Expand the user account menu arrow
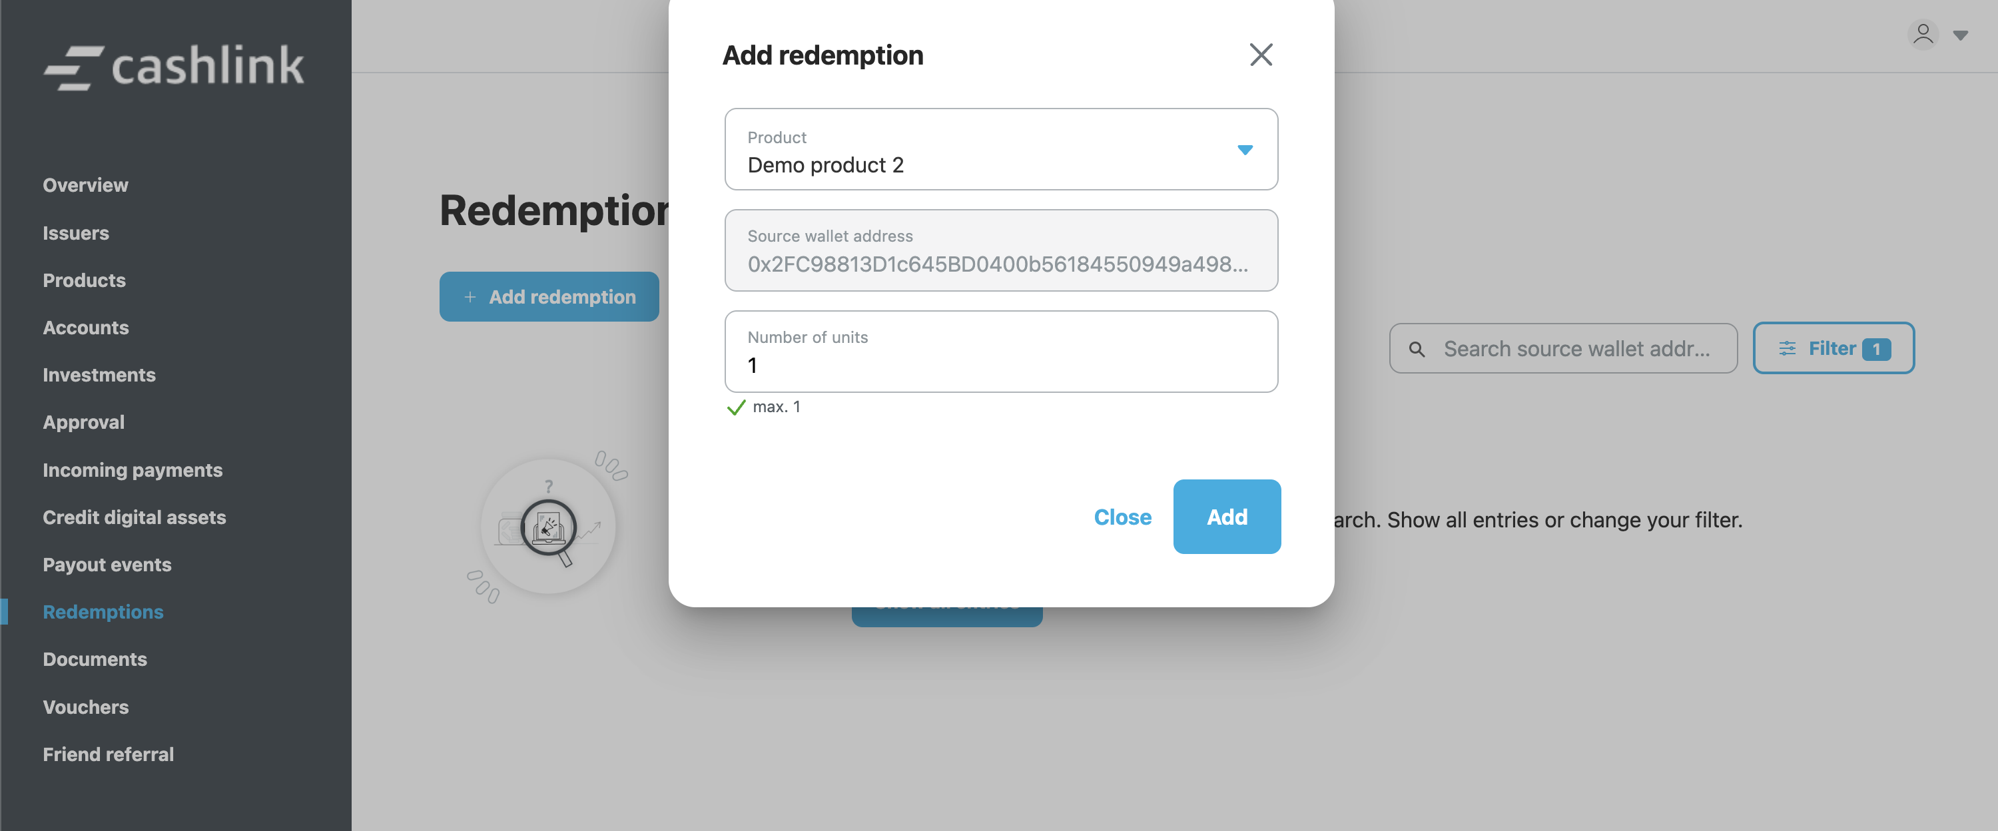The width and height of the screenshot is (1998, 831). pos(1960,36)
